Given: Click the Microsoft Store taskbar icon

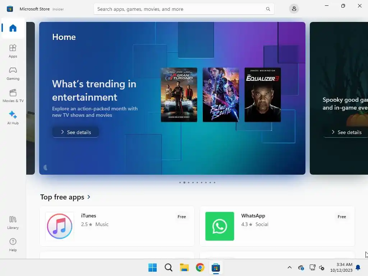Looking at the screenshot, I should click(216, 267).
